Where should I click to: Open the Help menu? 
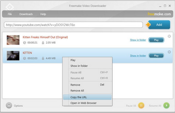coord(43,14)
